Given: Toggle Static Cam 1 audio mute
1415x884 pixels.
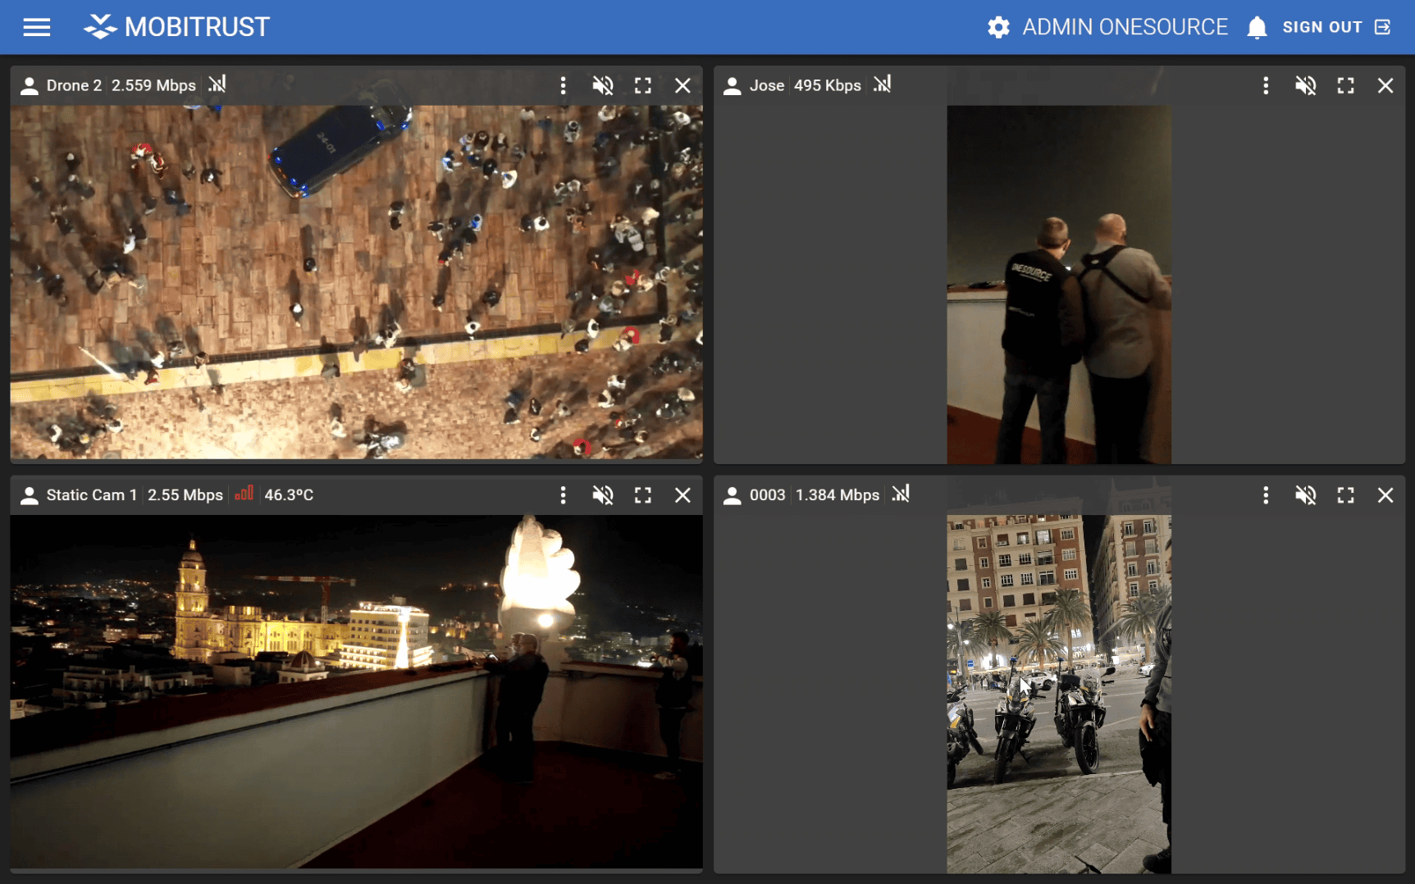Looking at the screenshot, I should tap(603, 495).
